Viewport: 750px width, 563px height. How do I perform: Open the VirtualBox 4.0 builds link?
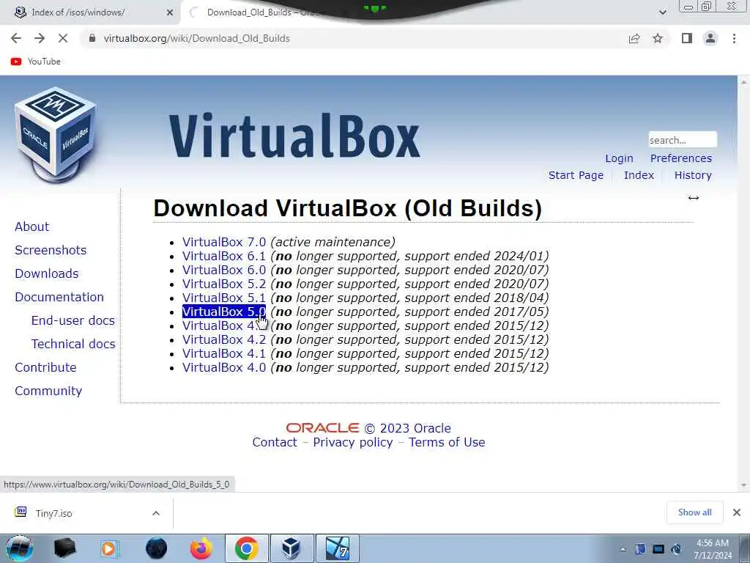pos(224,367)
